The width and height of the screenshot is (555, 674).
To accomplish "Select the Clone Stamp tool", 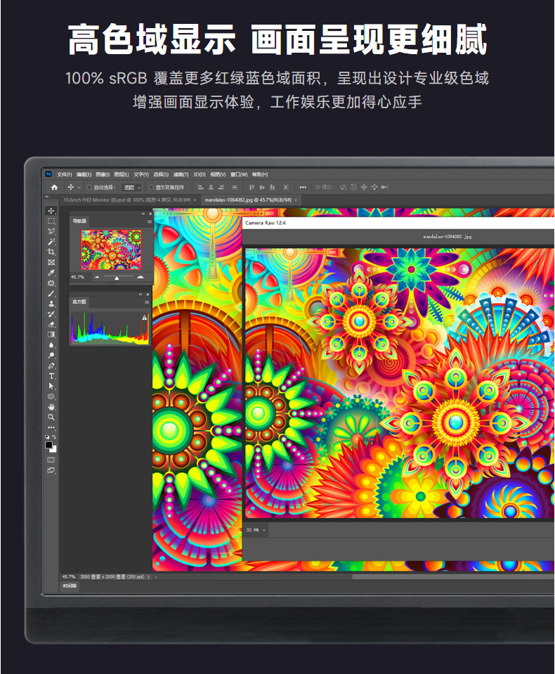I will (x=51, y=304).
